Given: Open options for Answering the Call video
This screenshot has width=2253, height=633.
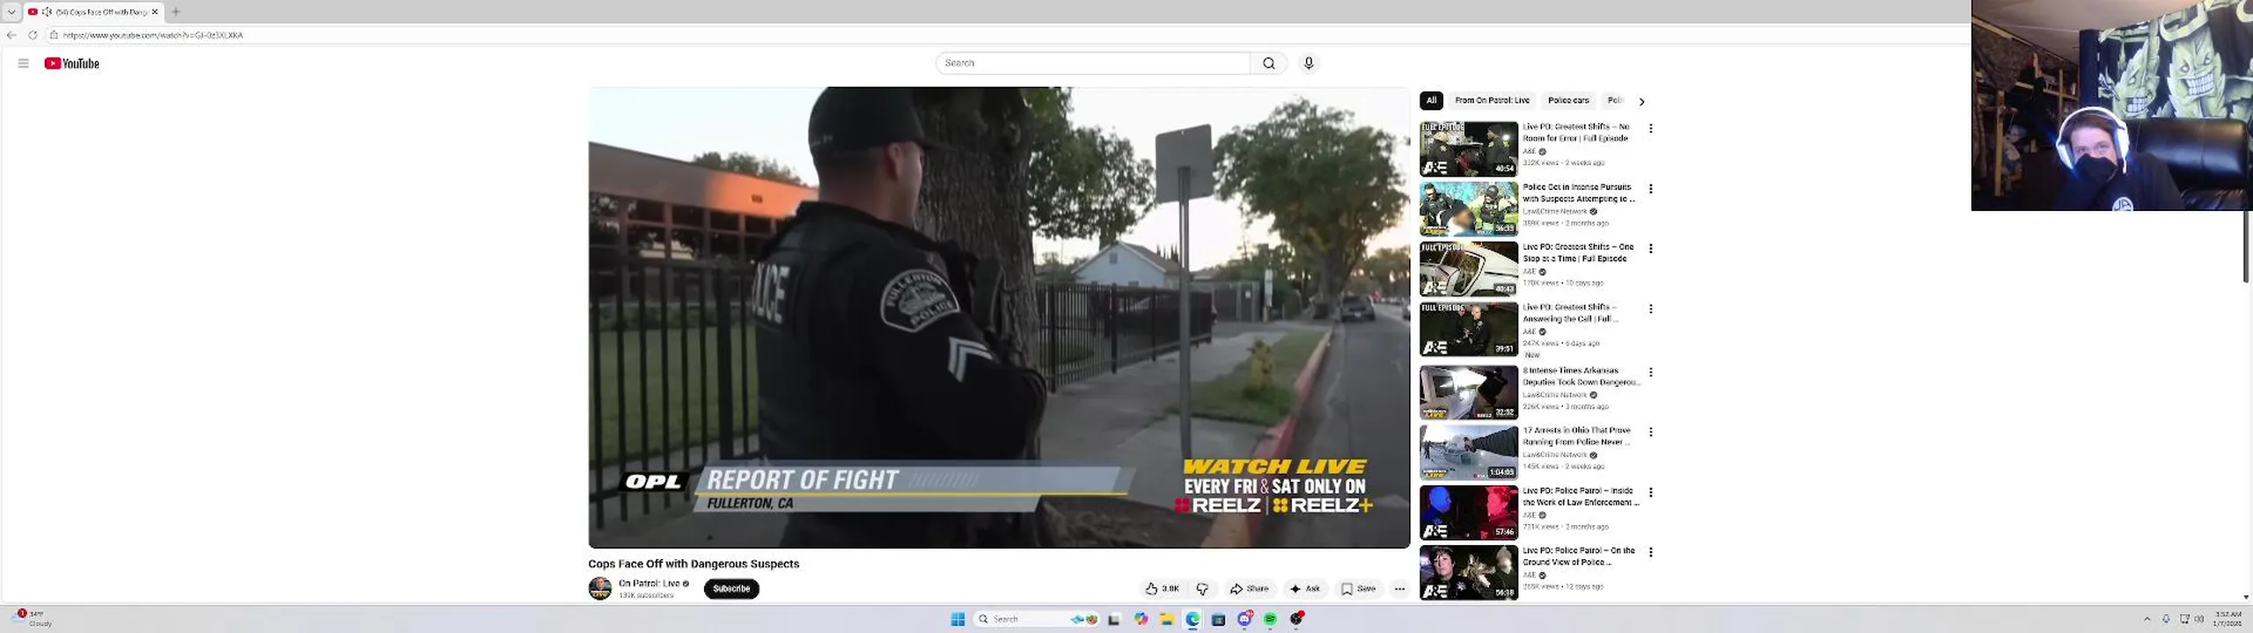Looking at the screenshot, I should (1650, 309).
